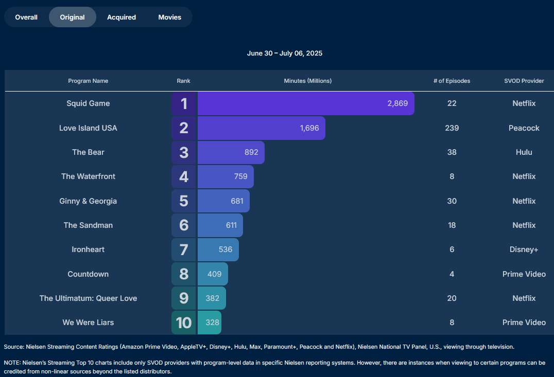Click the Peacock provider cell
Image resolution: width=554 pixels, height=377 pixels.
pyautogui.click(x=524, y=128)
